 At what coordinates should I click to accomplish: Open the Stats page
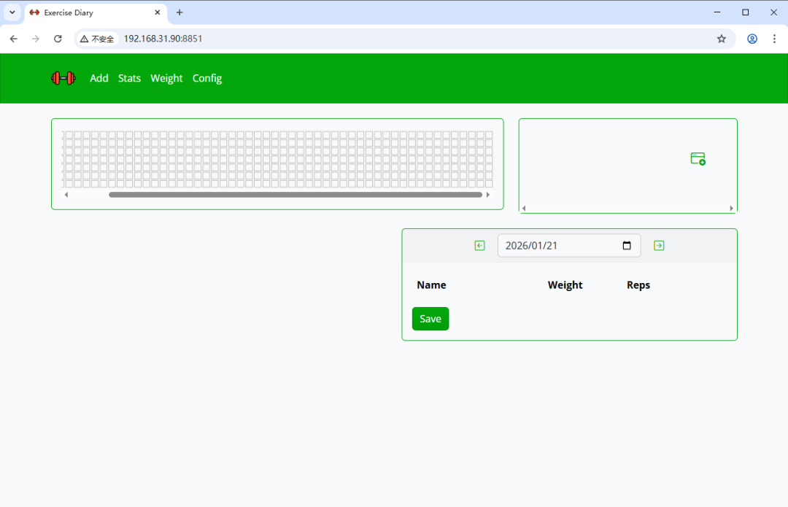[129, 78]
